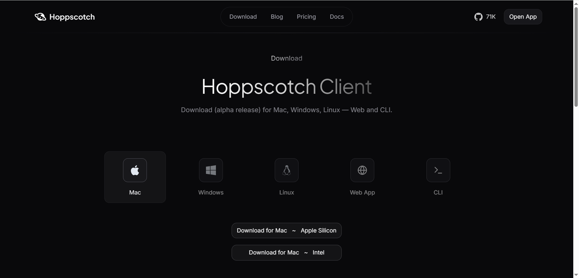Open the Download nav item
This screenshot has width=579, height=278.
tap(243, 17)
